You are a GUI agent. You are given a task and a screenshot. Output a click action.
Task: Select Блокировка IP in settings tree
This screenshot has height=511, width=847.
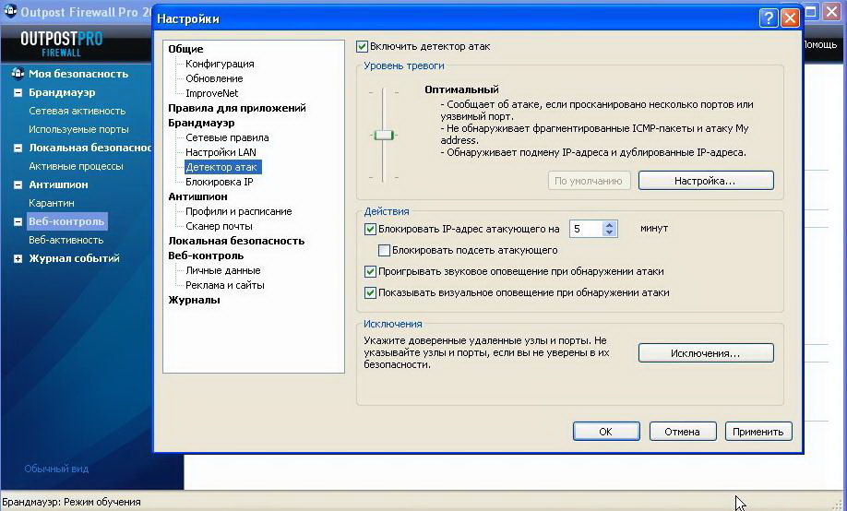(219, 182)
